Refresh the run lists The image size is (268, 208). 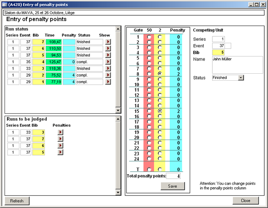17,201
